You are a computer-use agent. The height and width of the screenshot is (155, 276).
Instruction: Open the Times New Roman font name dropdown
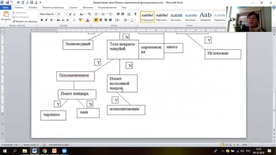tap(55, 14)
